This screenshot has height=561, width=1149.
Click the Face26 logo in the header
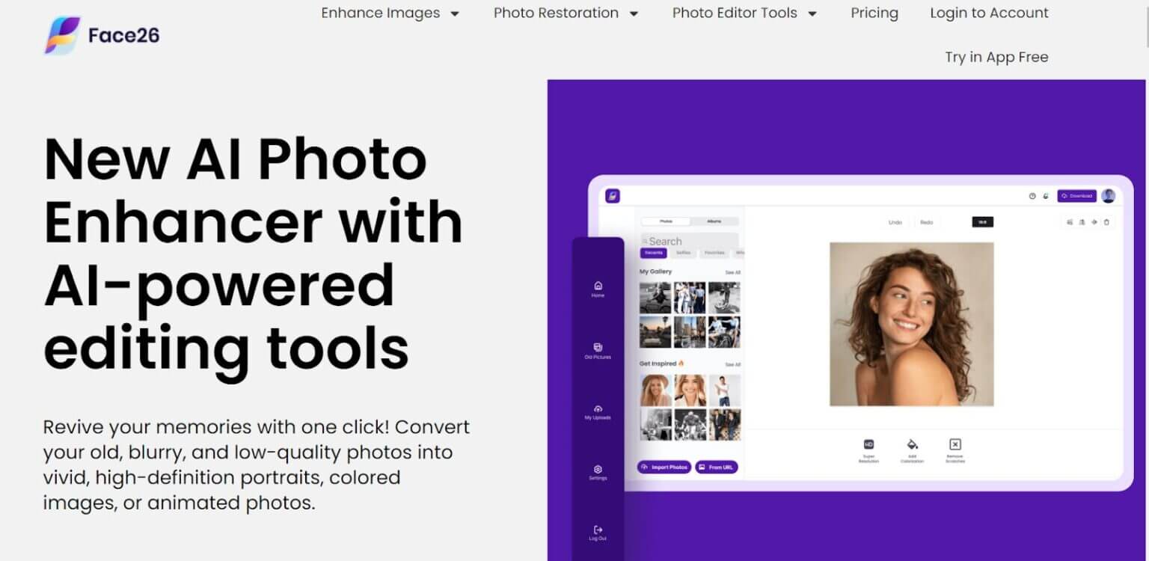99,34
